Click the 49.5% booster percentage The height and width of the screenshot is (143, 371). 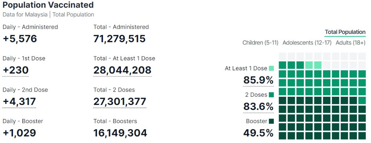(x=258, y=133)
